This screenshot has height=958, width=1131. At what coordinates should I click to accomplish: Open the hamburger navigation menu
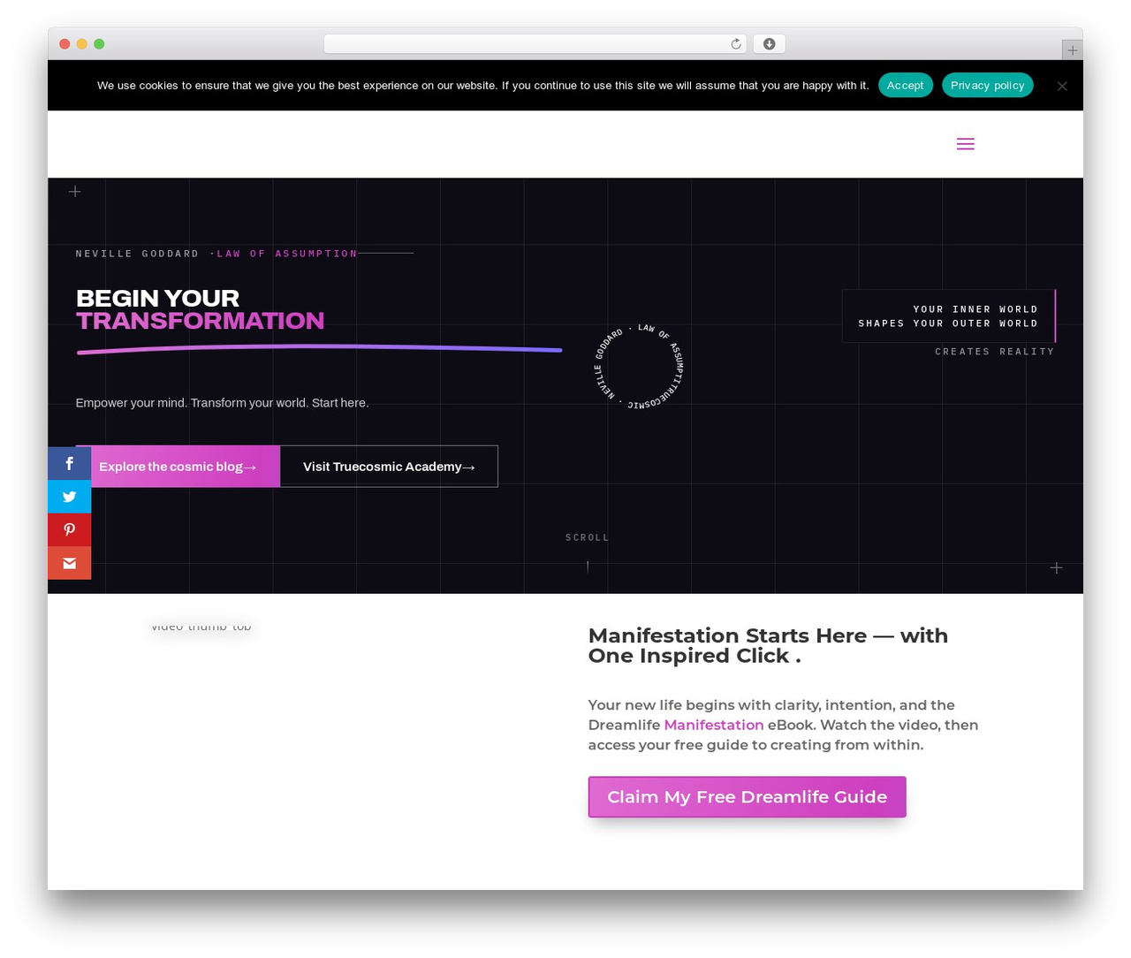tap(965, 144)
